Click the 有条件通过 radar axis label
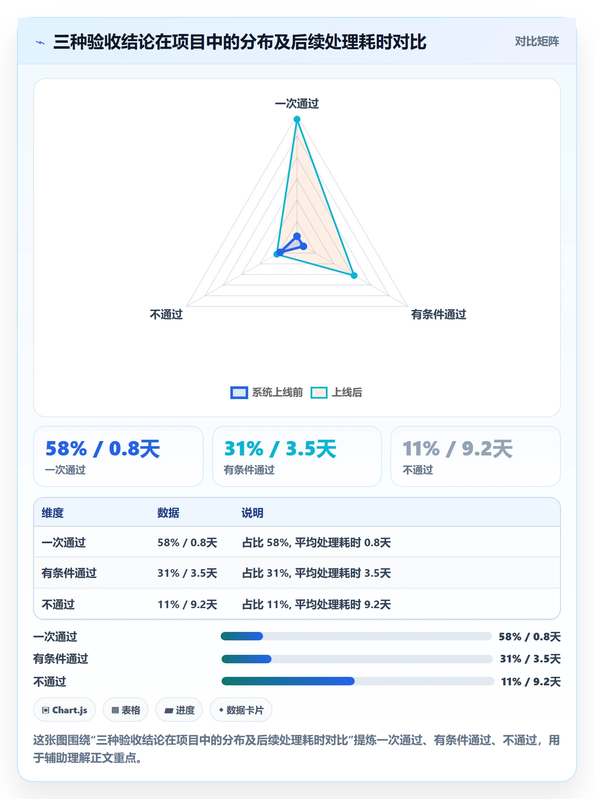594x799 pixels. tap(439, 314)
